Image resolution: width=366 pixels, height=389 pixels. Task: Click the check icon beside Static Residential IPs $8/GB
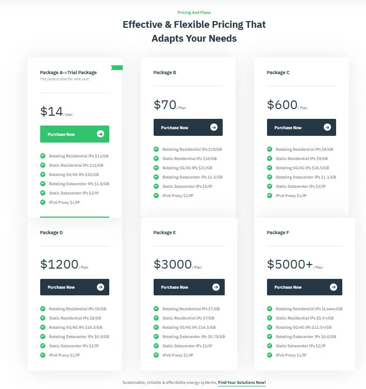point(43,318)
